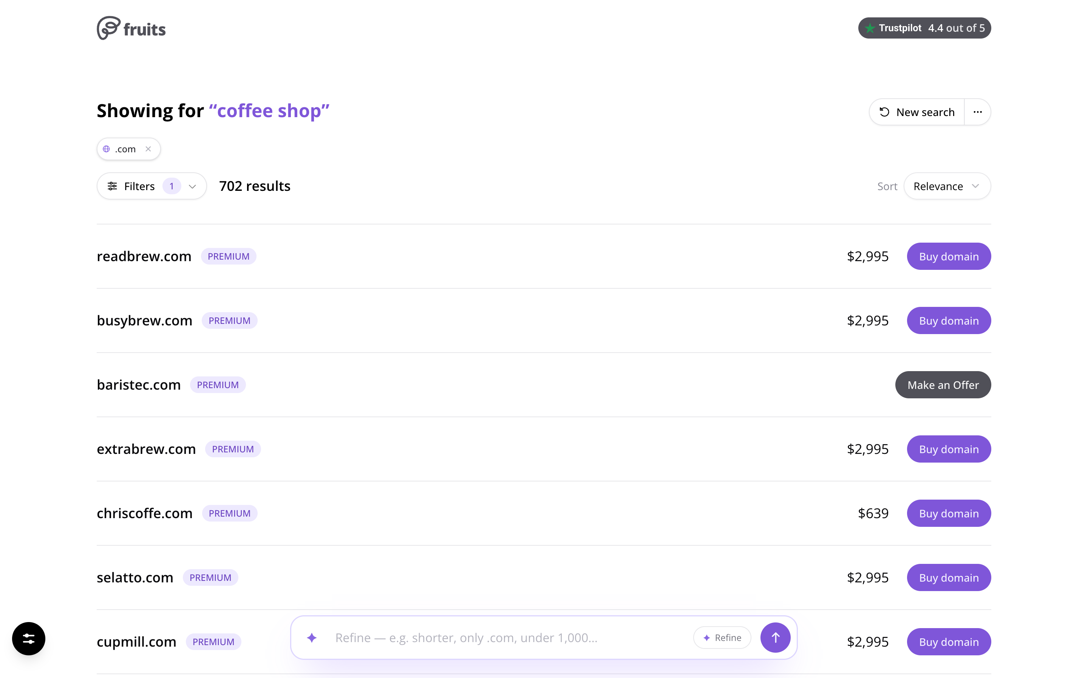Image resolution: width=1088 pixels, height=678 pixels.
Task: Remove the .com filter chip
Action: (148, 149)
